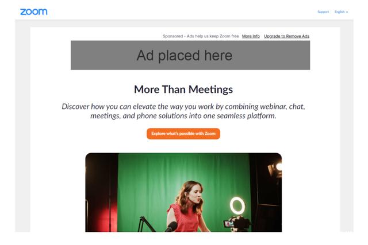Click the 'Discover how you can elevate' paragraph
This screenshot has height=245, width=368.
pyautogui.click(x=183, y=111)
